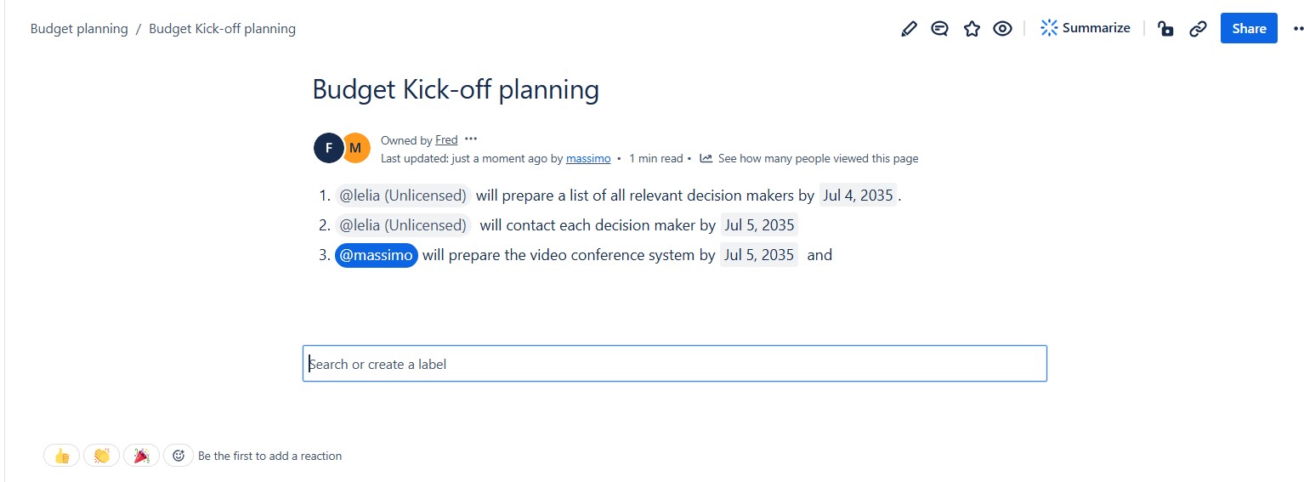React with party popper emoji

[x=141, y=456]
